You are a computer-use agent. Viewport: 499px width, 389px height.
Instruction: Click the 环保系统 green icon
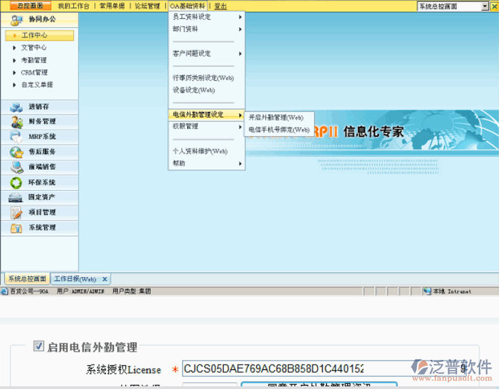pyautogui.click(x=16, y=182)
